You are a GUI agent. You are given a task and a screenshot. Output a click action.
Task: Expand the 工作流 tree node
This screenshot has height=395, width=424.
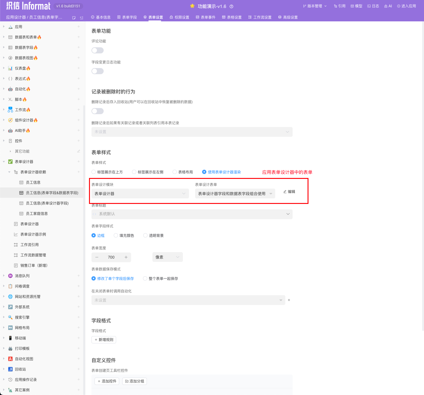4,110
